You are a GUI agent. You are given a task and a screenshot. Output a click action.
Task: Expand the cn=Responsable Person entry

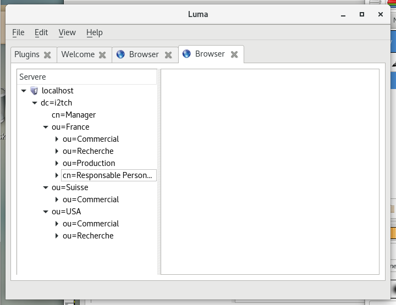click(57, 175)
